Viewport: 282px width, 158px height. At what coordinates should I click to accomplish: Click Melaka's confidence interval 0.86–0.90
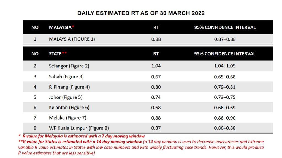point(225,118)
